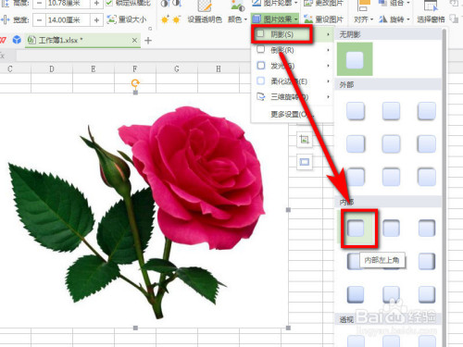The image size is (463, 347).
Task: Open the 对齐 align dropdown
Action: click(x=363, y=19)
